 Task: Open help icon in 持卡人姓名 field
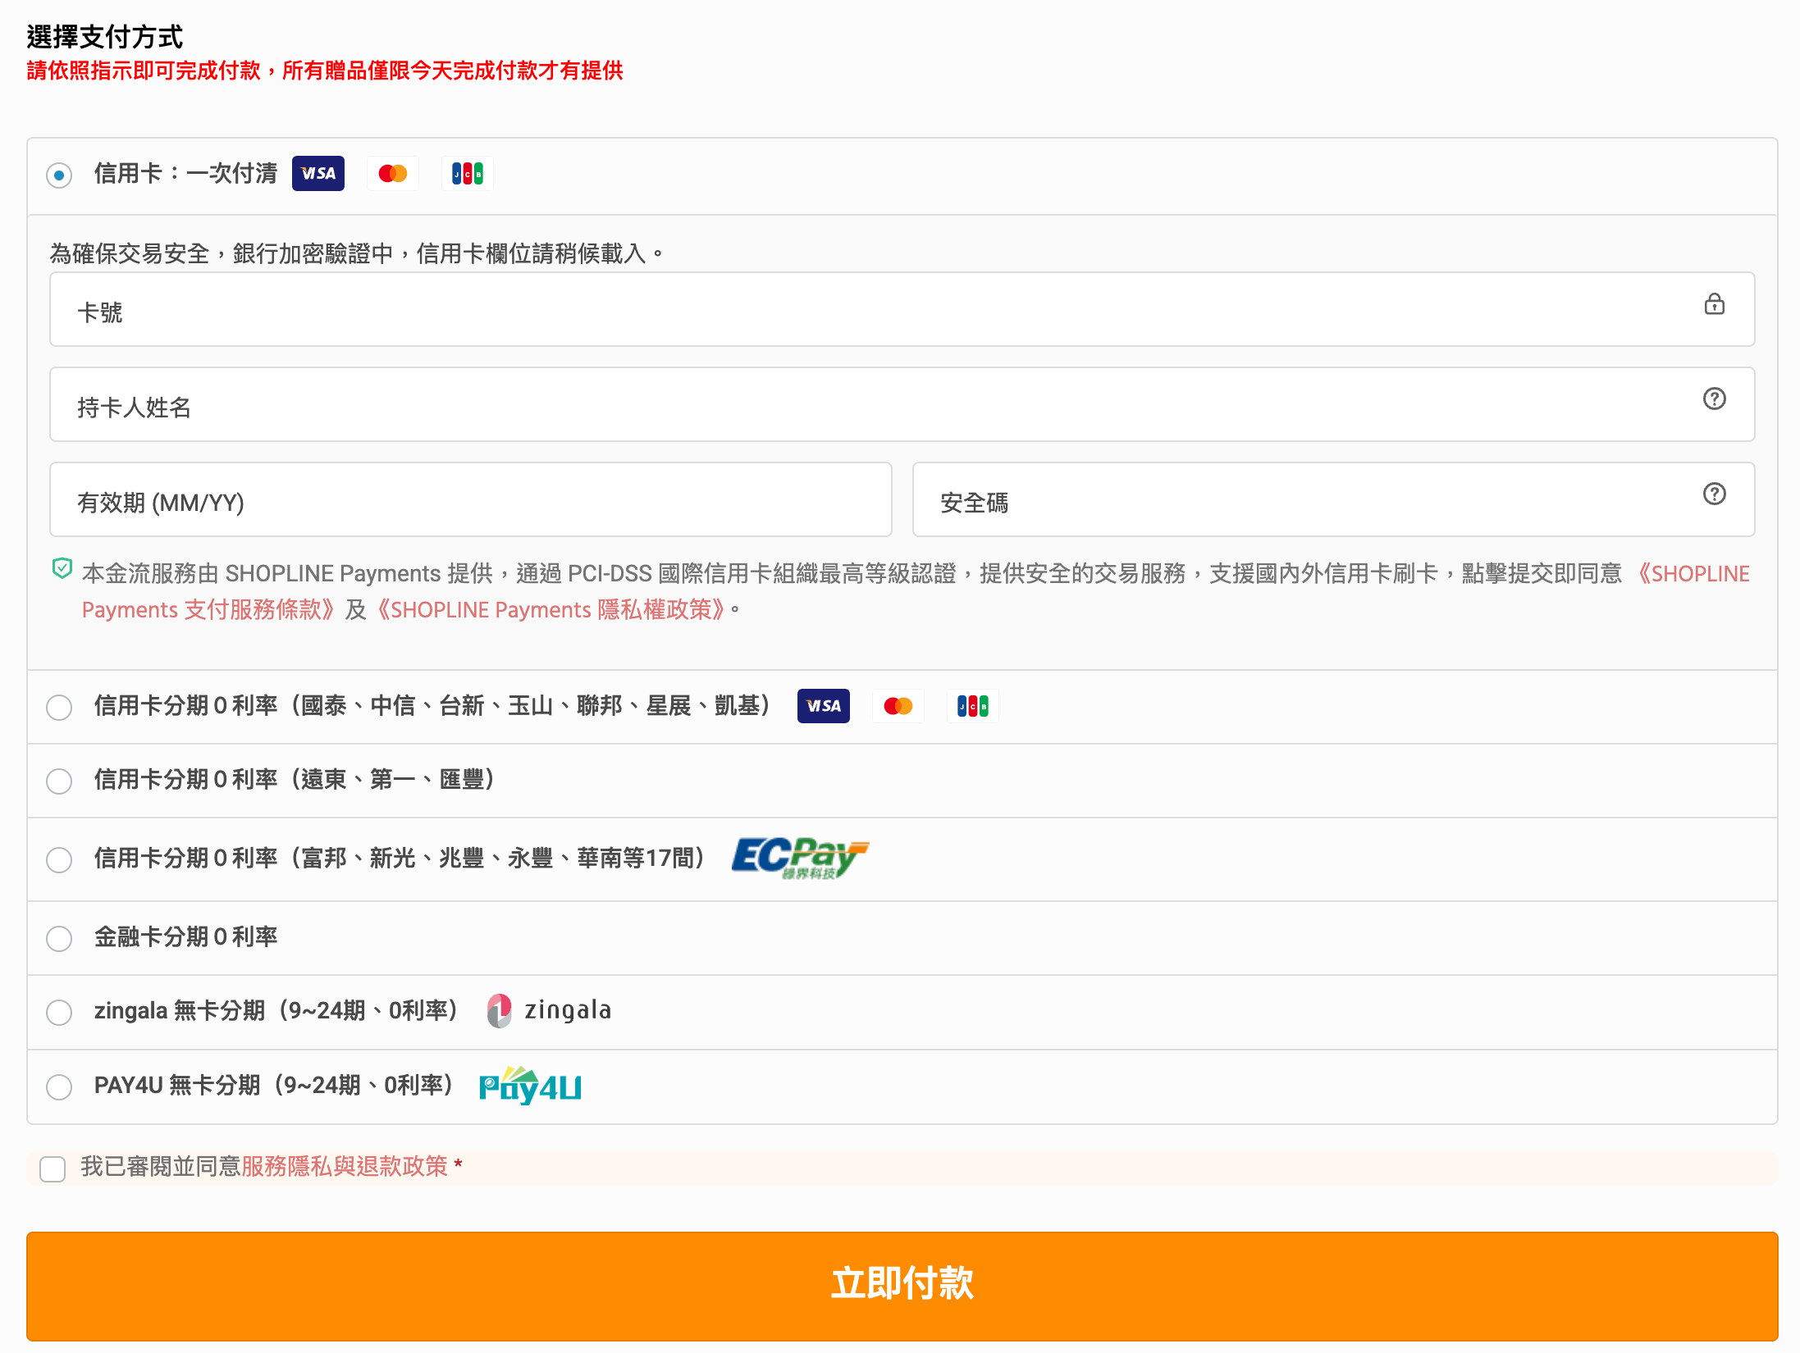[x=1714, y=399]
